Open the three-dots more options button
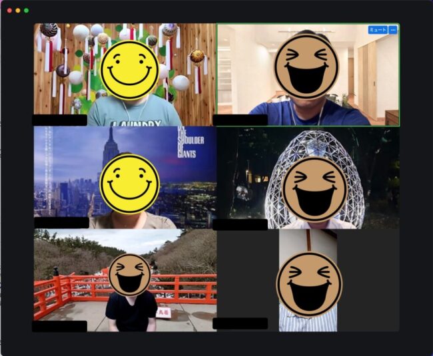The image size is (433, 356). coord(393,29)
